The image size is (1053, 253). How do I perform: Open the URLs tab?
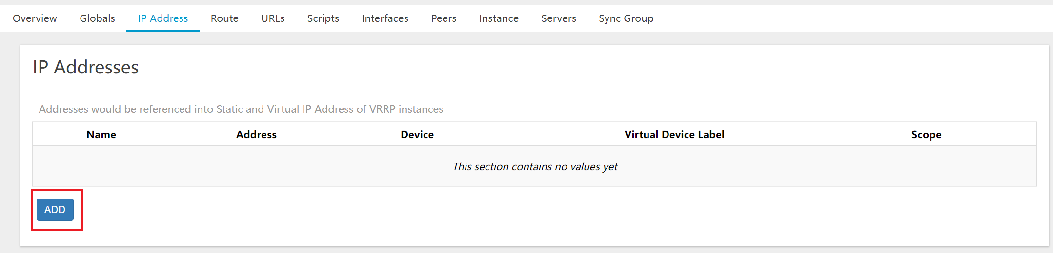pyautogui.click(x=273, y=18)
